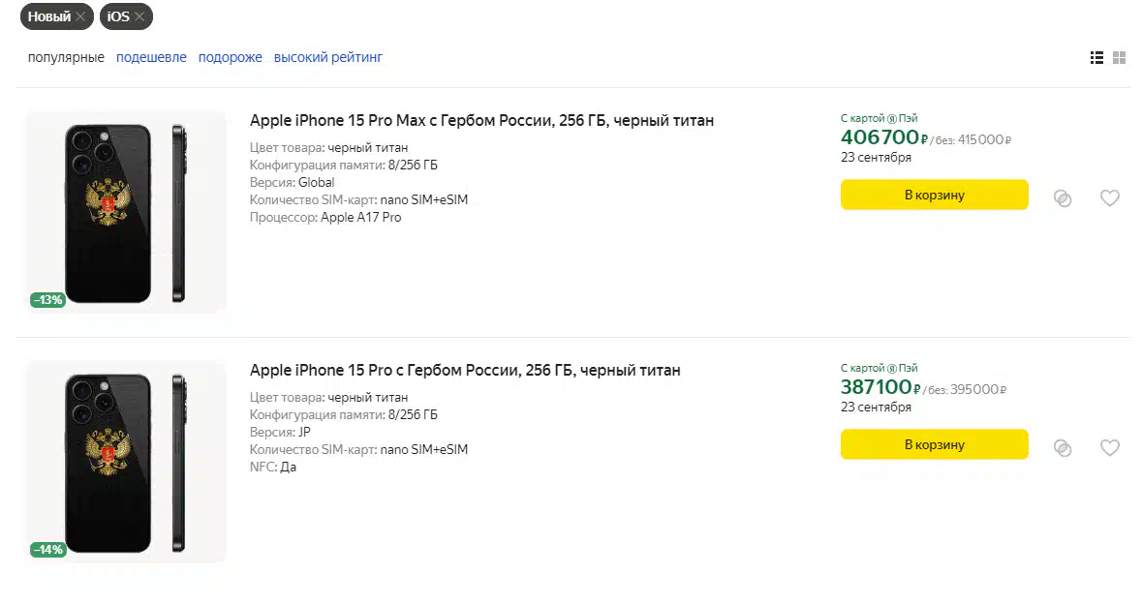Remove the iOS filter chip
This screenshot has width=1142, height=605.
(139, 16)
